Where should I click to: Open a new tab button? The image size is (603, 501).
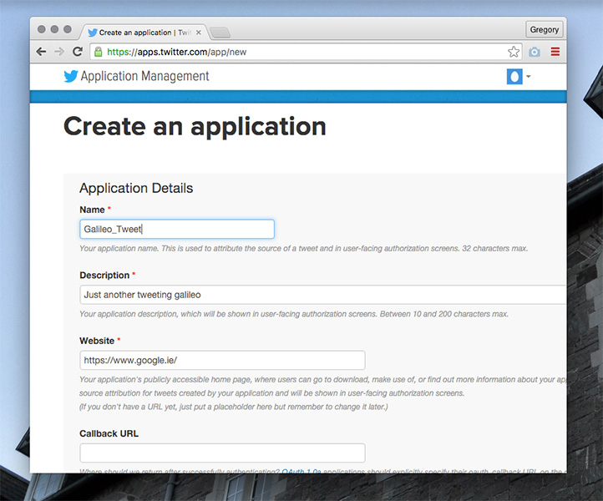click(x=220, y=33)
